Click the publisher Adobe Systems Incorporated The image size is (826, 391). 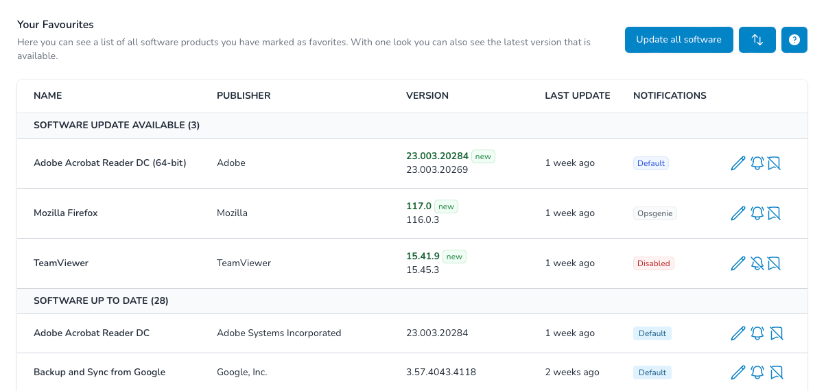[279, 333]
